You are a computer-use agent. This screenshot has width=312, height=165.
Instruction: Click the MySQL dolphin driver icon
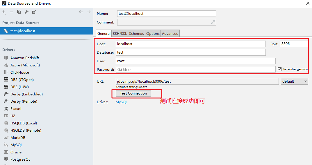6,145
